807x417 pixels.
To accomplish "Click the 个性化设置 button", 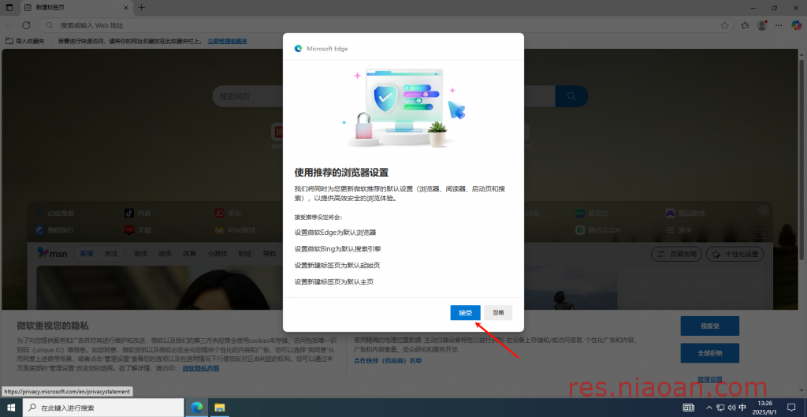I will point(735,254).
